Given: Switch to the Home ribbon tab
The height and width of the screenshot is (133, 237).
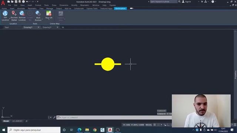Looking at the screenshot, I should click(4, 8).
